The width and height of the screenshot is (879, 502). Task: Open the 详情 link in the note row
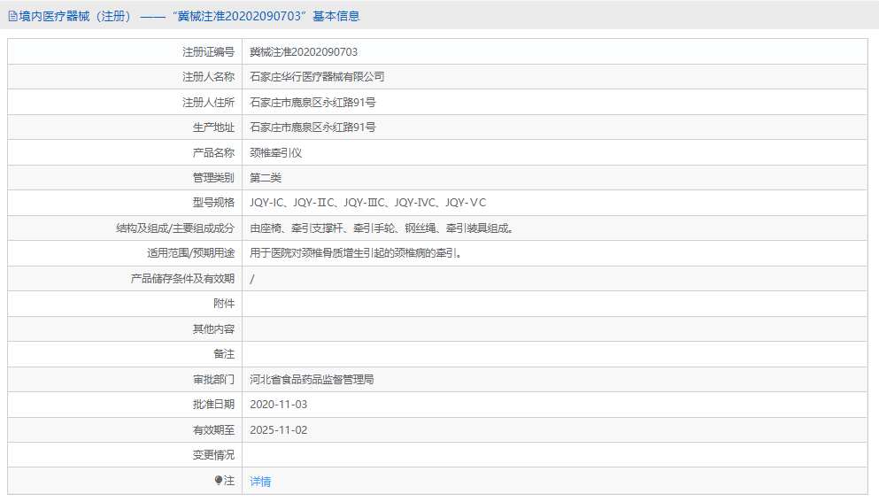[260, 482]
